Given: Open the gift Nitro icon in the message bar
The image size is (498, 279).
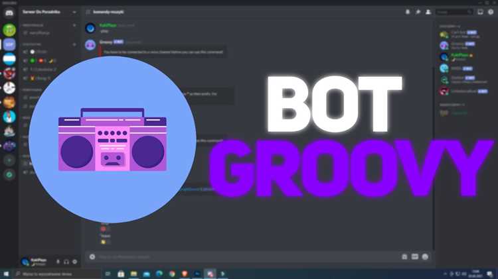Looking at the screenshot, I should click(x=404, y=257).
